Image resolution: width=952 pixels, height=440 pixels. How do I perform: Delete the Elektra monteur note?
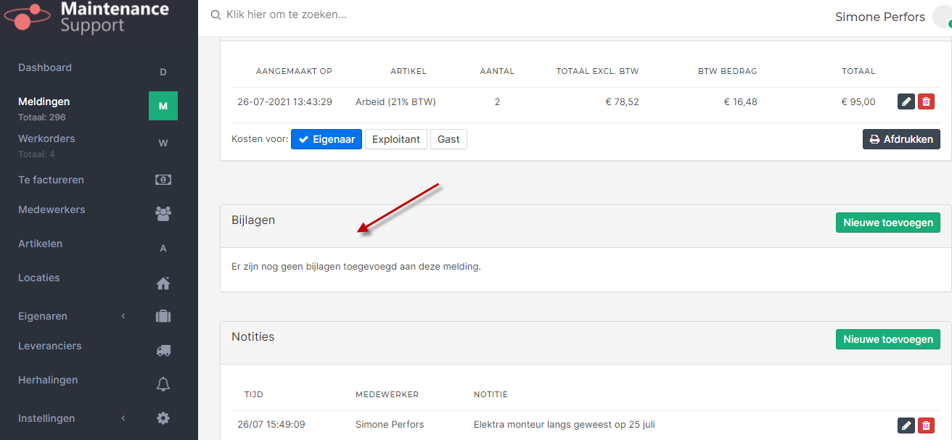pyautogui.click(x=926, y=426)
